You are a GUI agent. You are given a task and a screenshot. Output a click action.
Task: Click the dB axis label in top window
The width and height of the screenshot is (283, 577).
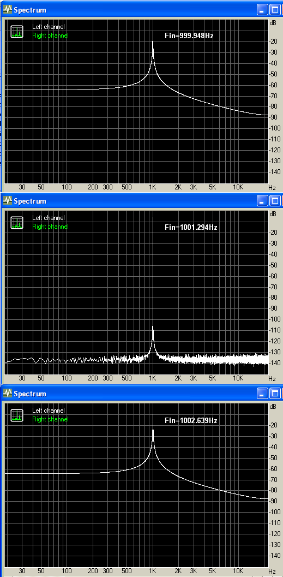coord(273,23)
